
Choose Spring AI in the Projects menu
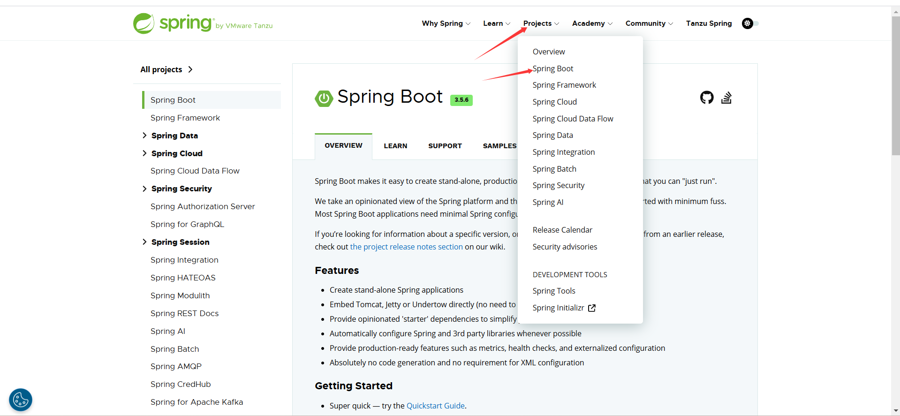548,202
